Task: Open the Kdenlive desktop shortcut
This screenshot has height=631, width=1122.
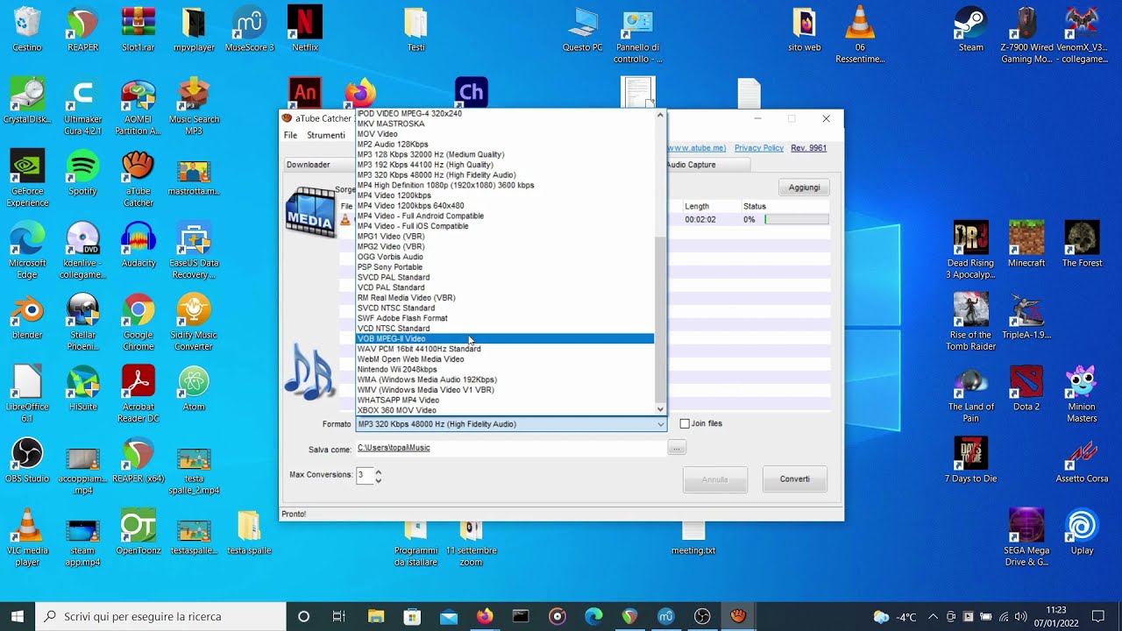Action: tap(82, 251)
